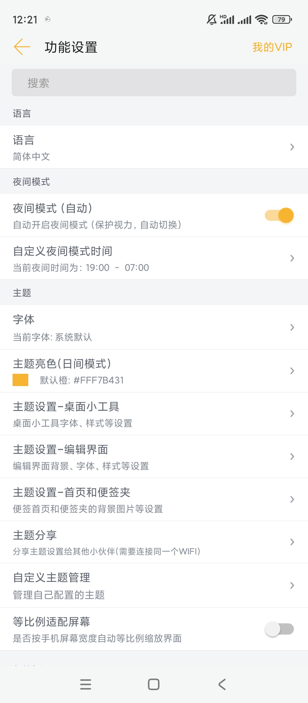Image resolution: width=308 pixels, height=703 pixels.
Task: Select the 主题设置-编辑界面 entry
Action: 154,457
